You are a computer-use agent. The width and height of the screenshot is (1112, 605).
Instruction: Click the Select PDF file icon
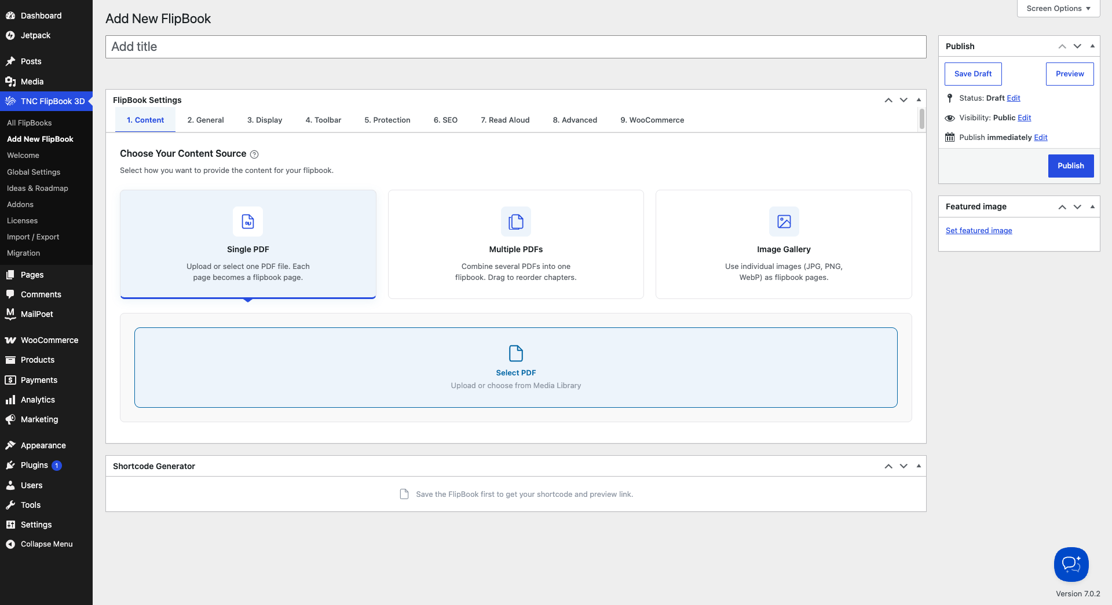pyautogui.click(x=516, y=353)
